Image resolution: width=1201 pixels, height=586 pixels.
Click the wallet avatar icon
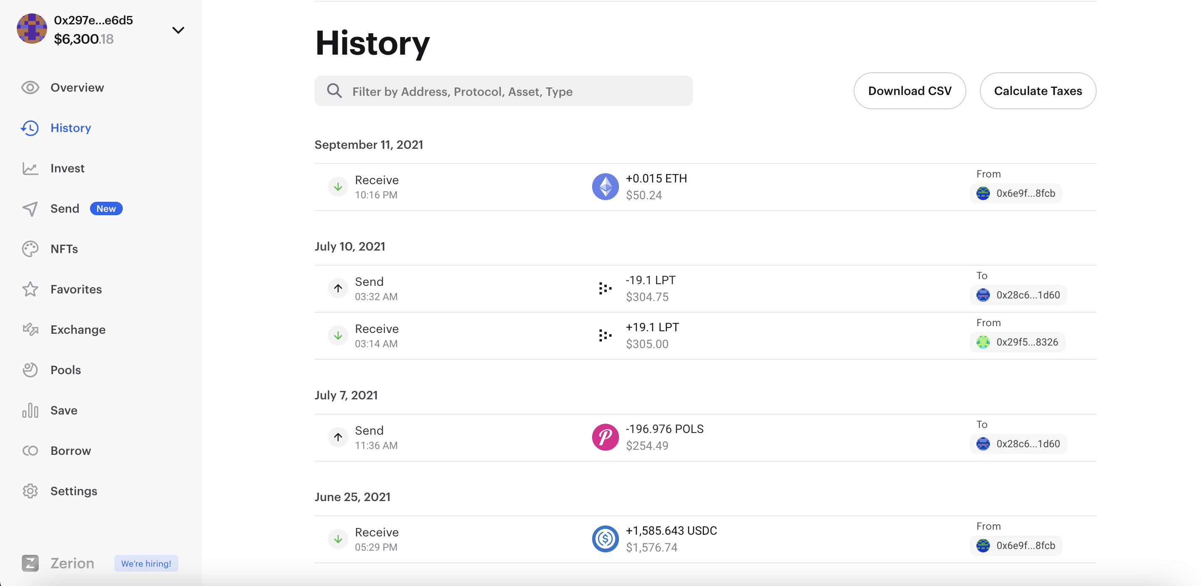[32, 29]
